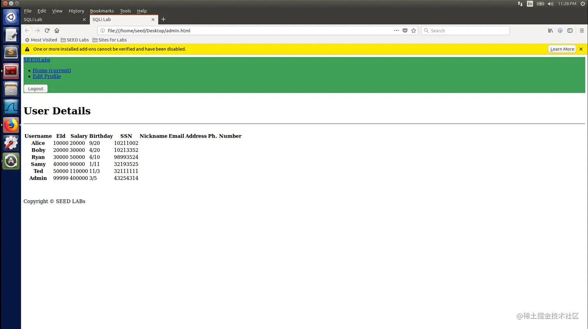Switch to the first SQLi Lab tab

55,19
